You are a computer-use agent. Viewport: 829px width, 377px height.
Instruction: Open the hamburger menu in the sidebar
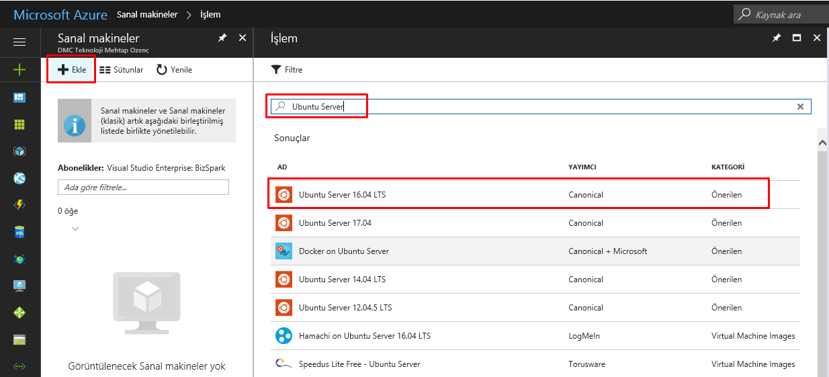pos(19,42)
